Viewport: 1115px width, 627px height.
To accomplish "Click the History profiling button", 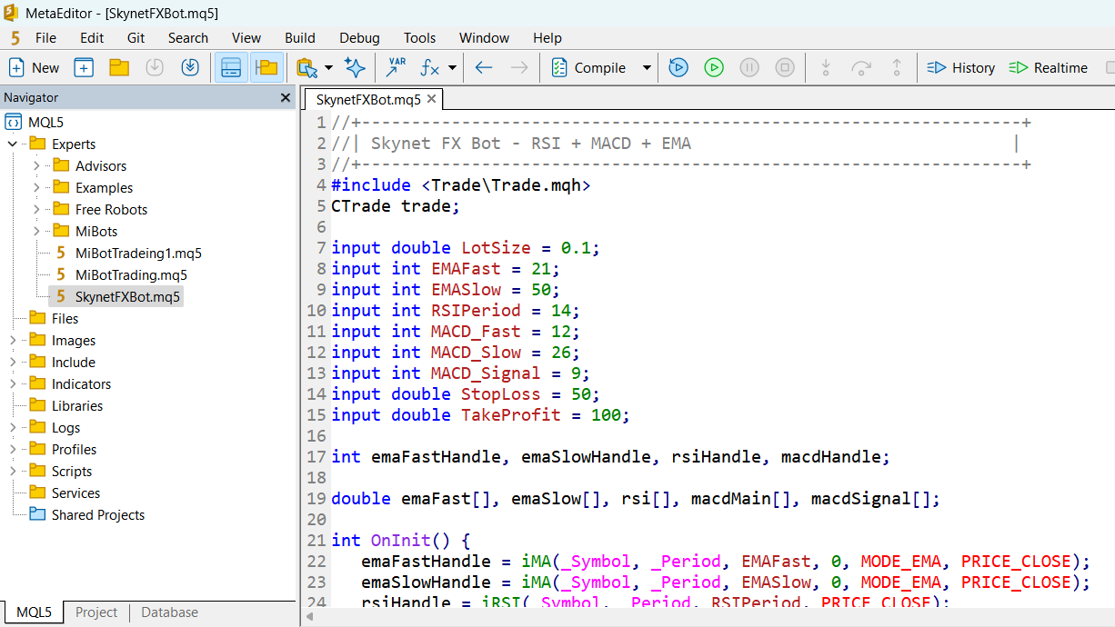I will point(961,67).
